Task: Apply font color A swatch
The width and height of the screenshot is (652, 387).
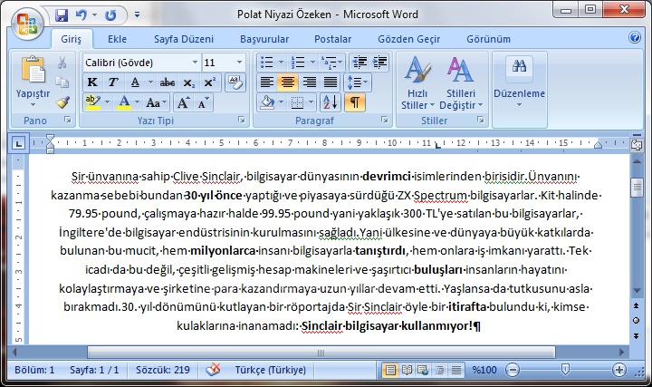Action: pos(124,102)
